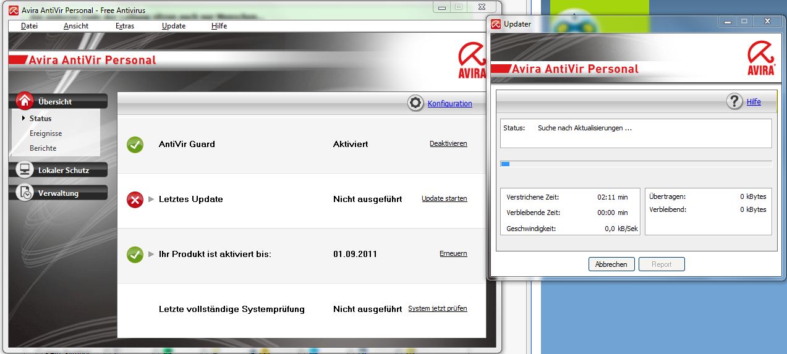The width and height of the screenshot is (787, 354).
Task: Click the Übersicht home icon
Action: 24,101
